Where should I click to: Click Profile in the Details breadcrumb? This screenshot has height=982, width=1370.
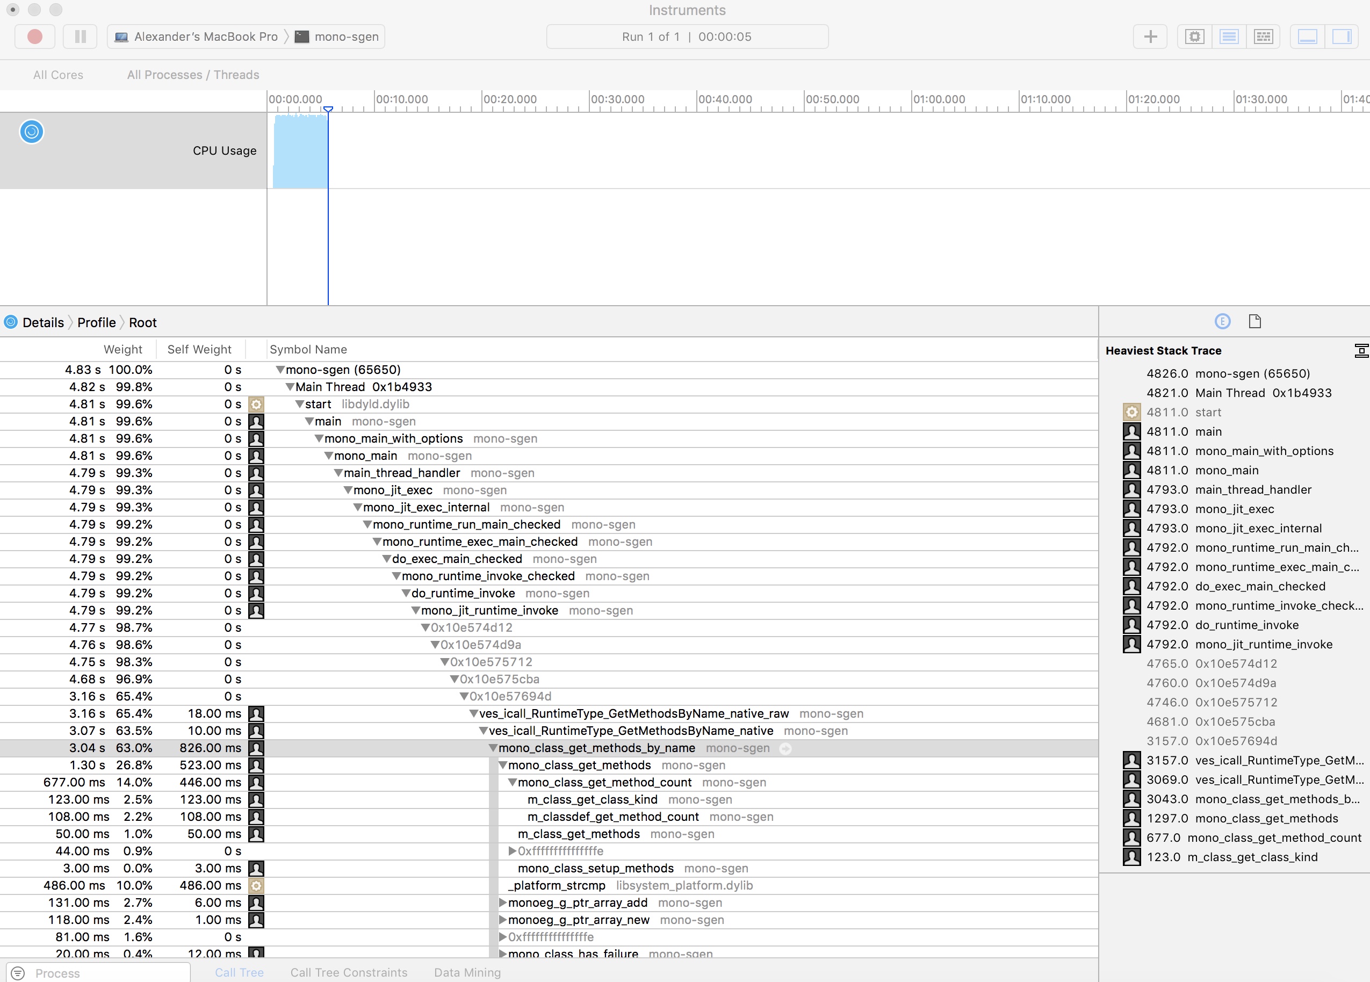pos(96,322)
